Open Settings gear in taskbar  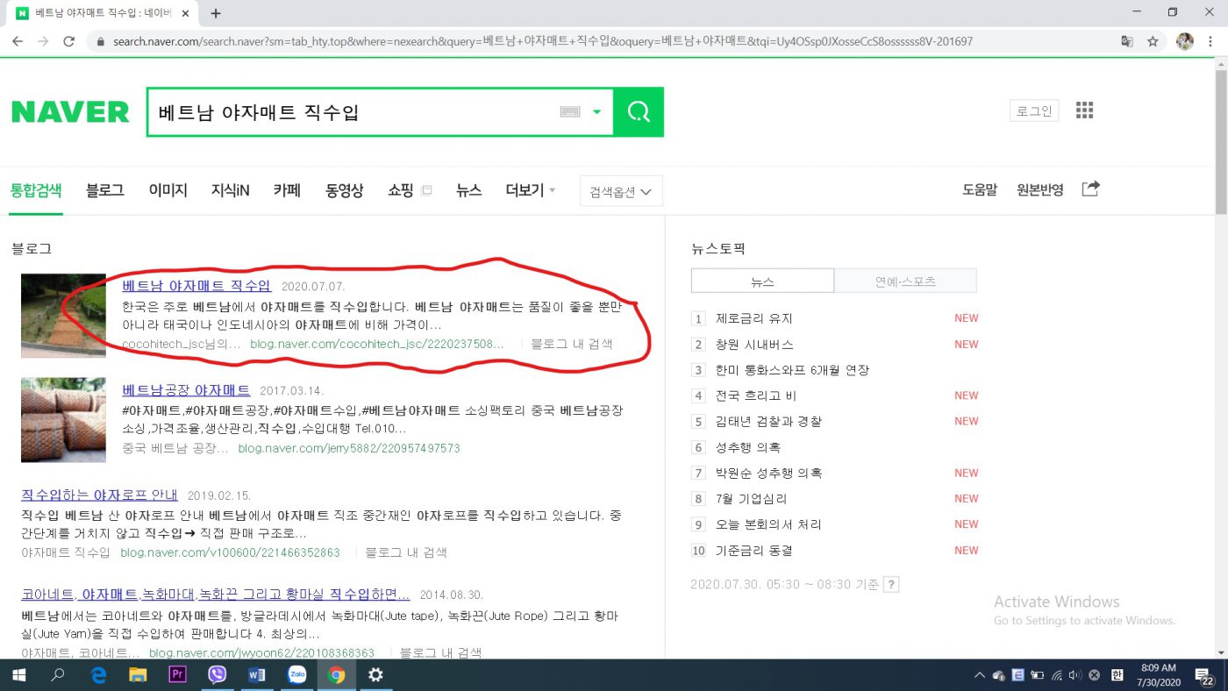[375, 675]
